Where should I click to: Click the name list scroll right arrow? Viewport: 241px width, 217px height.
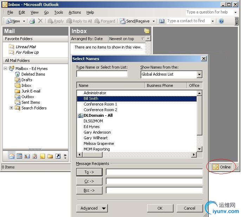pyautogui.click(x=194, y=154)
